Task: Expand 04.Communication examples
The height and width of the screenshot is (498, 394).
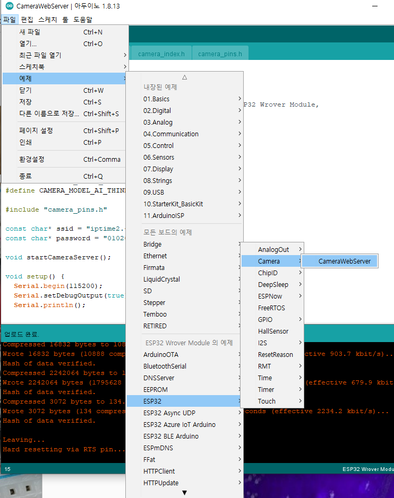Action: pyautogui.click(x=184, y=134)
